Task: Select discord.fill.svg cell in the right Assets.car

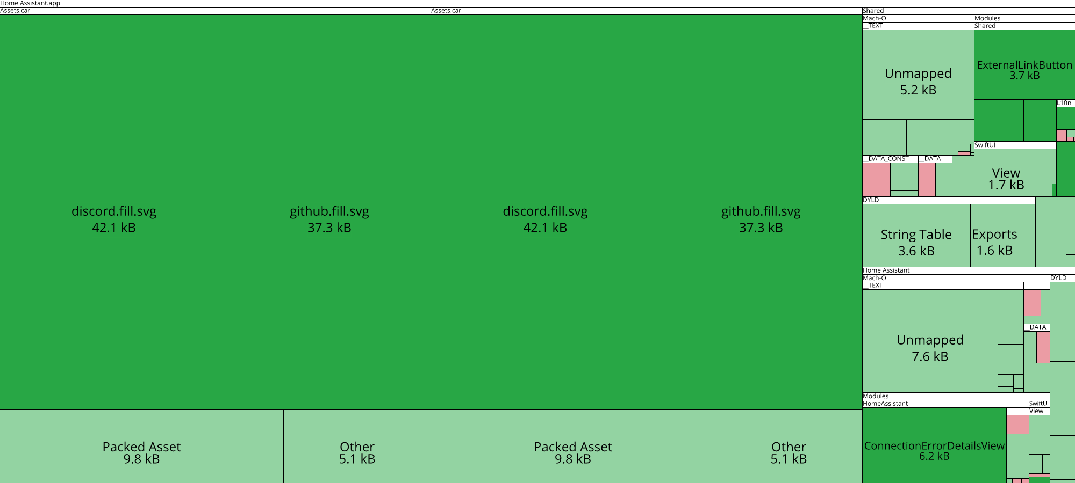Action: [545, 212]
